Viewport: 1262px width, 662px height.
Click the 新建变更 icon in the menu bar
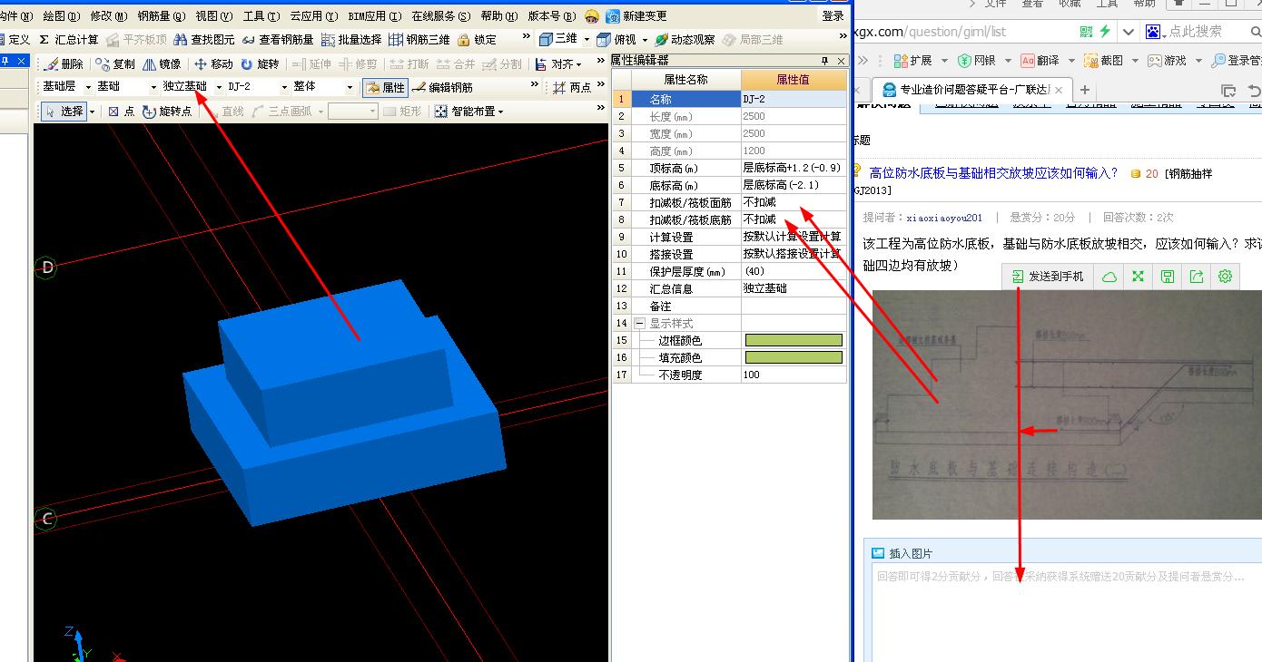[636, 16]
